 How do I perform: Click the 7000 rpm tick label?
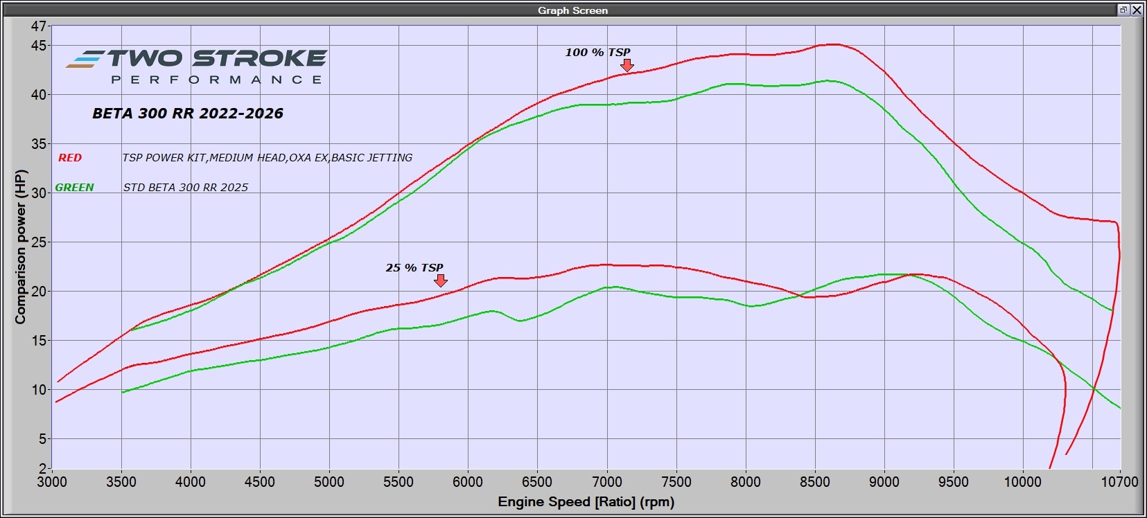click(x=606, y=482)
